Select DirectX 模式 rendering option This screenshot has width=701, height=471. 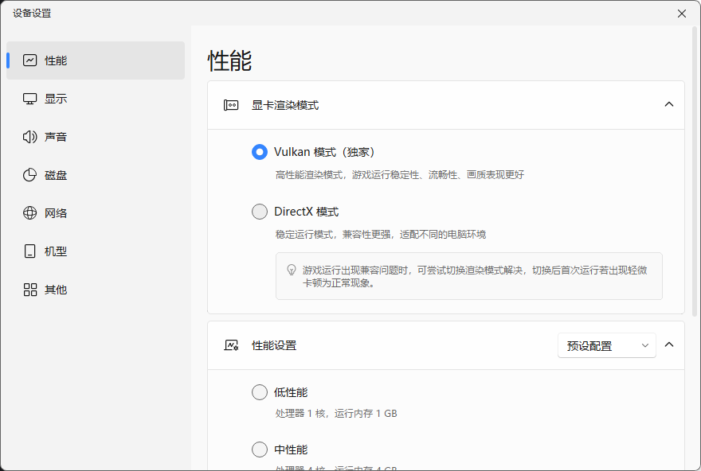tap(259, 212)
